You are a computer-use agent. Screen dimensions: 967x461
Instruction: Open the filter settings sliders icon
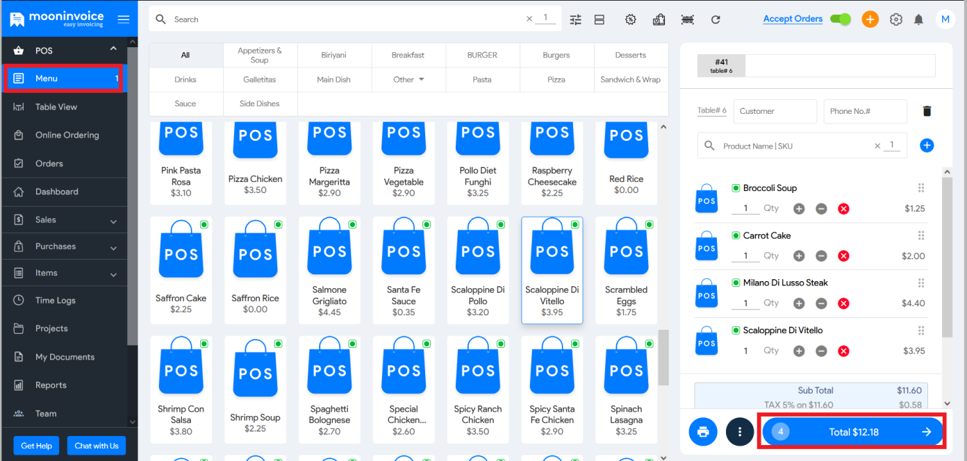pos(575,19)
